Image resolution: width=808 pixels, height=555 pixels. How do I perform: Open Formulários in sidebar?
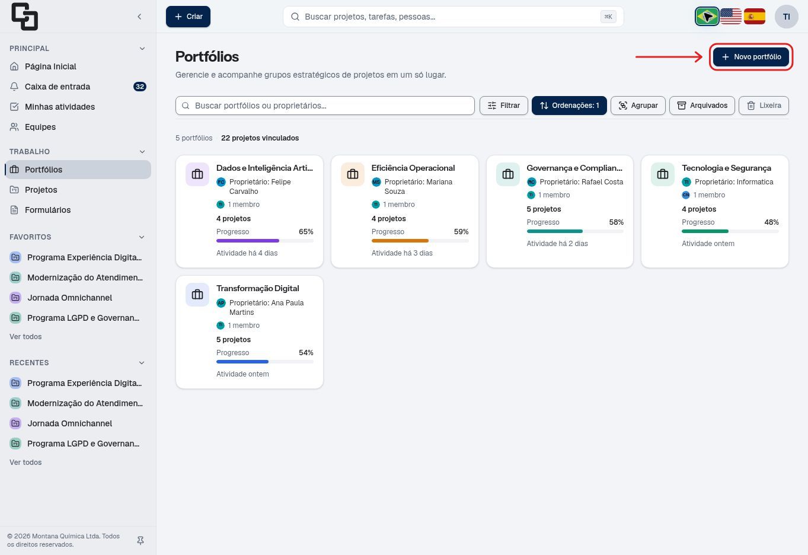click(78, 210)
